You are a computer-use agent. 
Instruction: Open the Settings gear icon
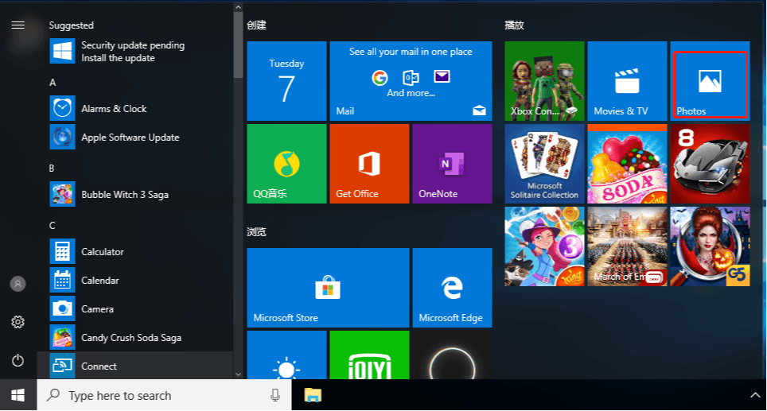18,322
